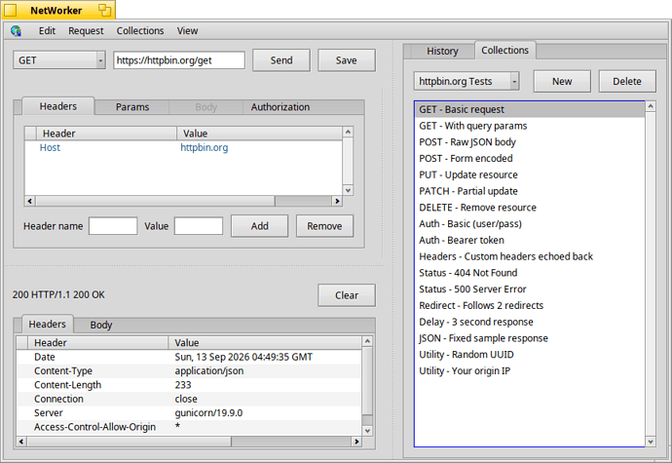Screen dimensions: 672x463
Task: Save the current request
Action: pyautogui.click(x=347, y=60)
